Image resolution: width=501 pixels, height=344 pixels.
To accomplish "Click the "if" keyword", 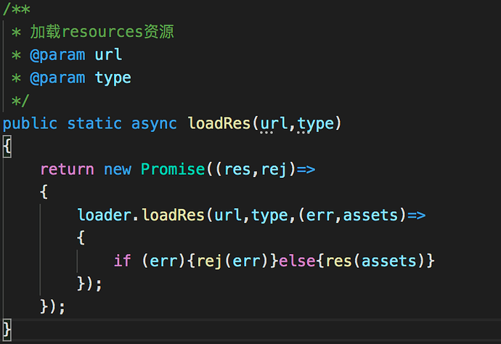I will click(x=122, y=261).
